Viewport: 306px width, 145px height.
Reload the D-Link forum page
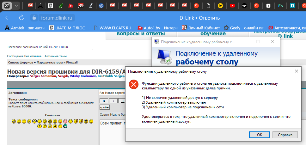coord(21,18)
